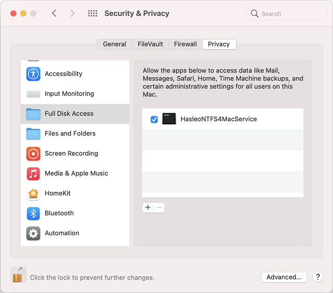Open the help question mark button
The image size is (333, 293).
(318, 277)
